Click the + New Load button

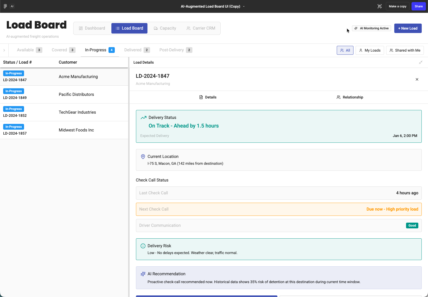pyautogui.click(x=408, y=28)
